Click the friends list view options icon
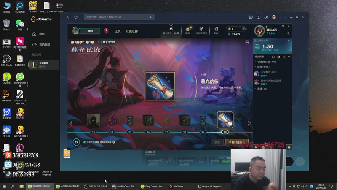The height and width of the screenshot is (190, 337). [284, 57]
